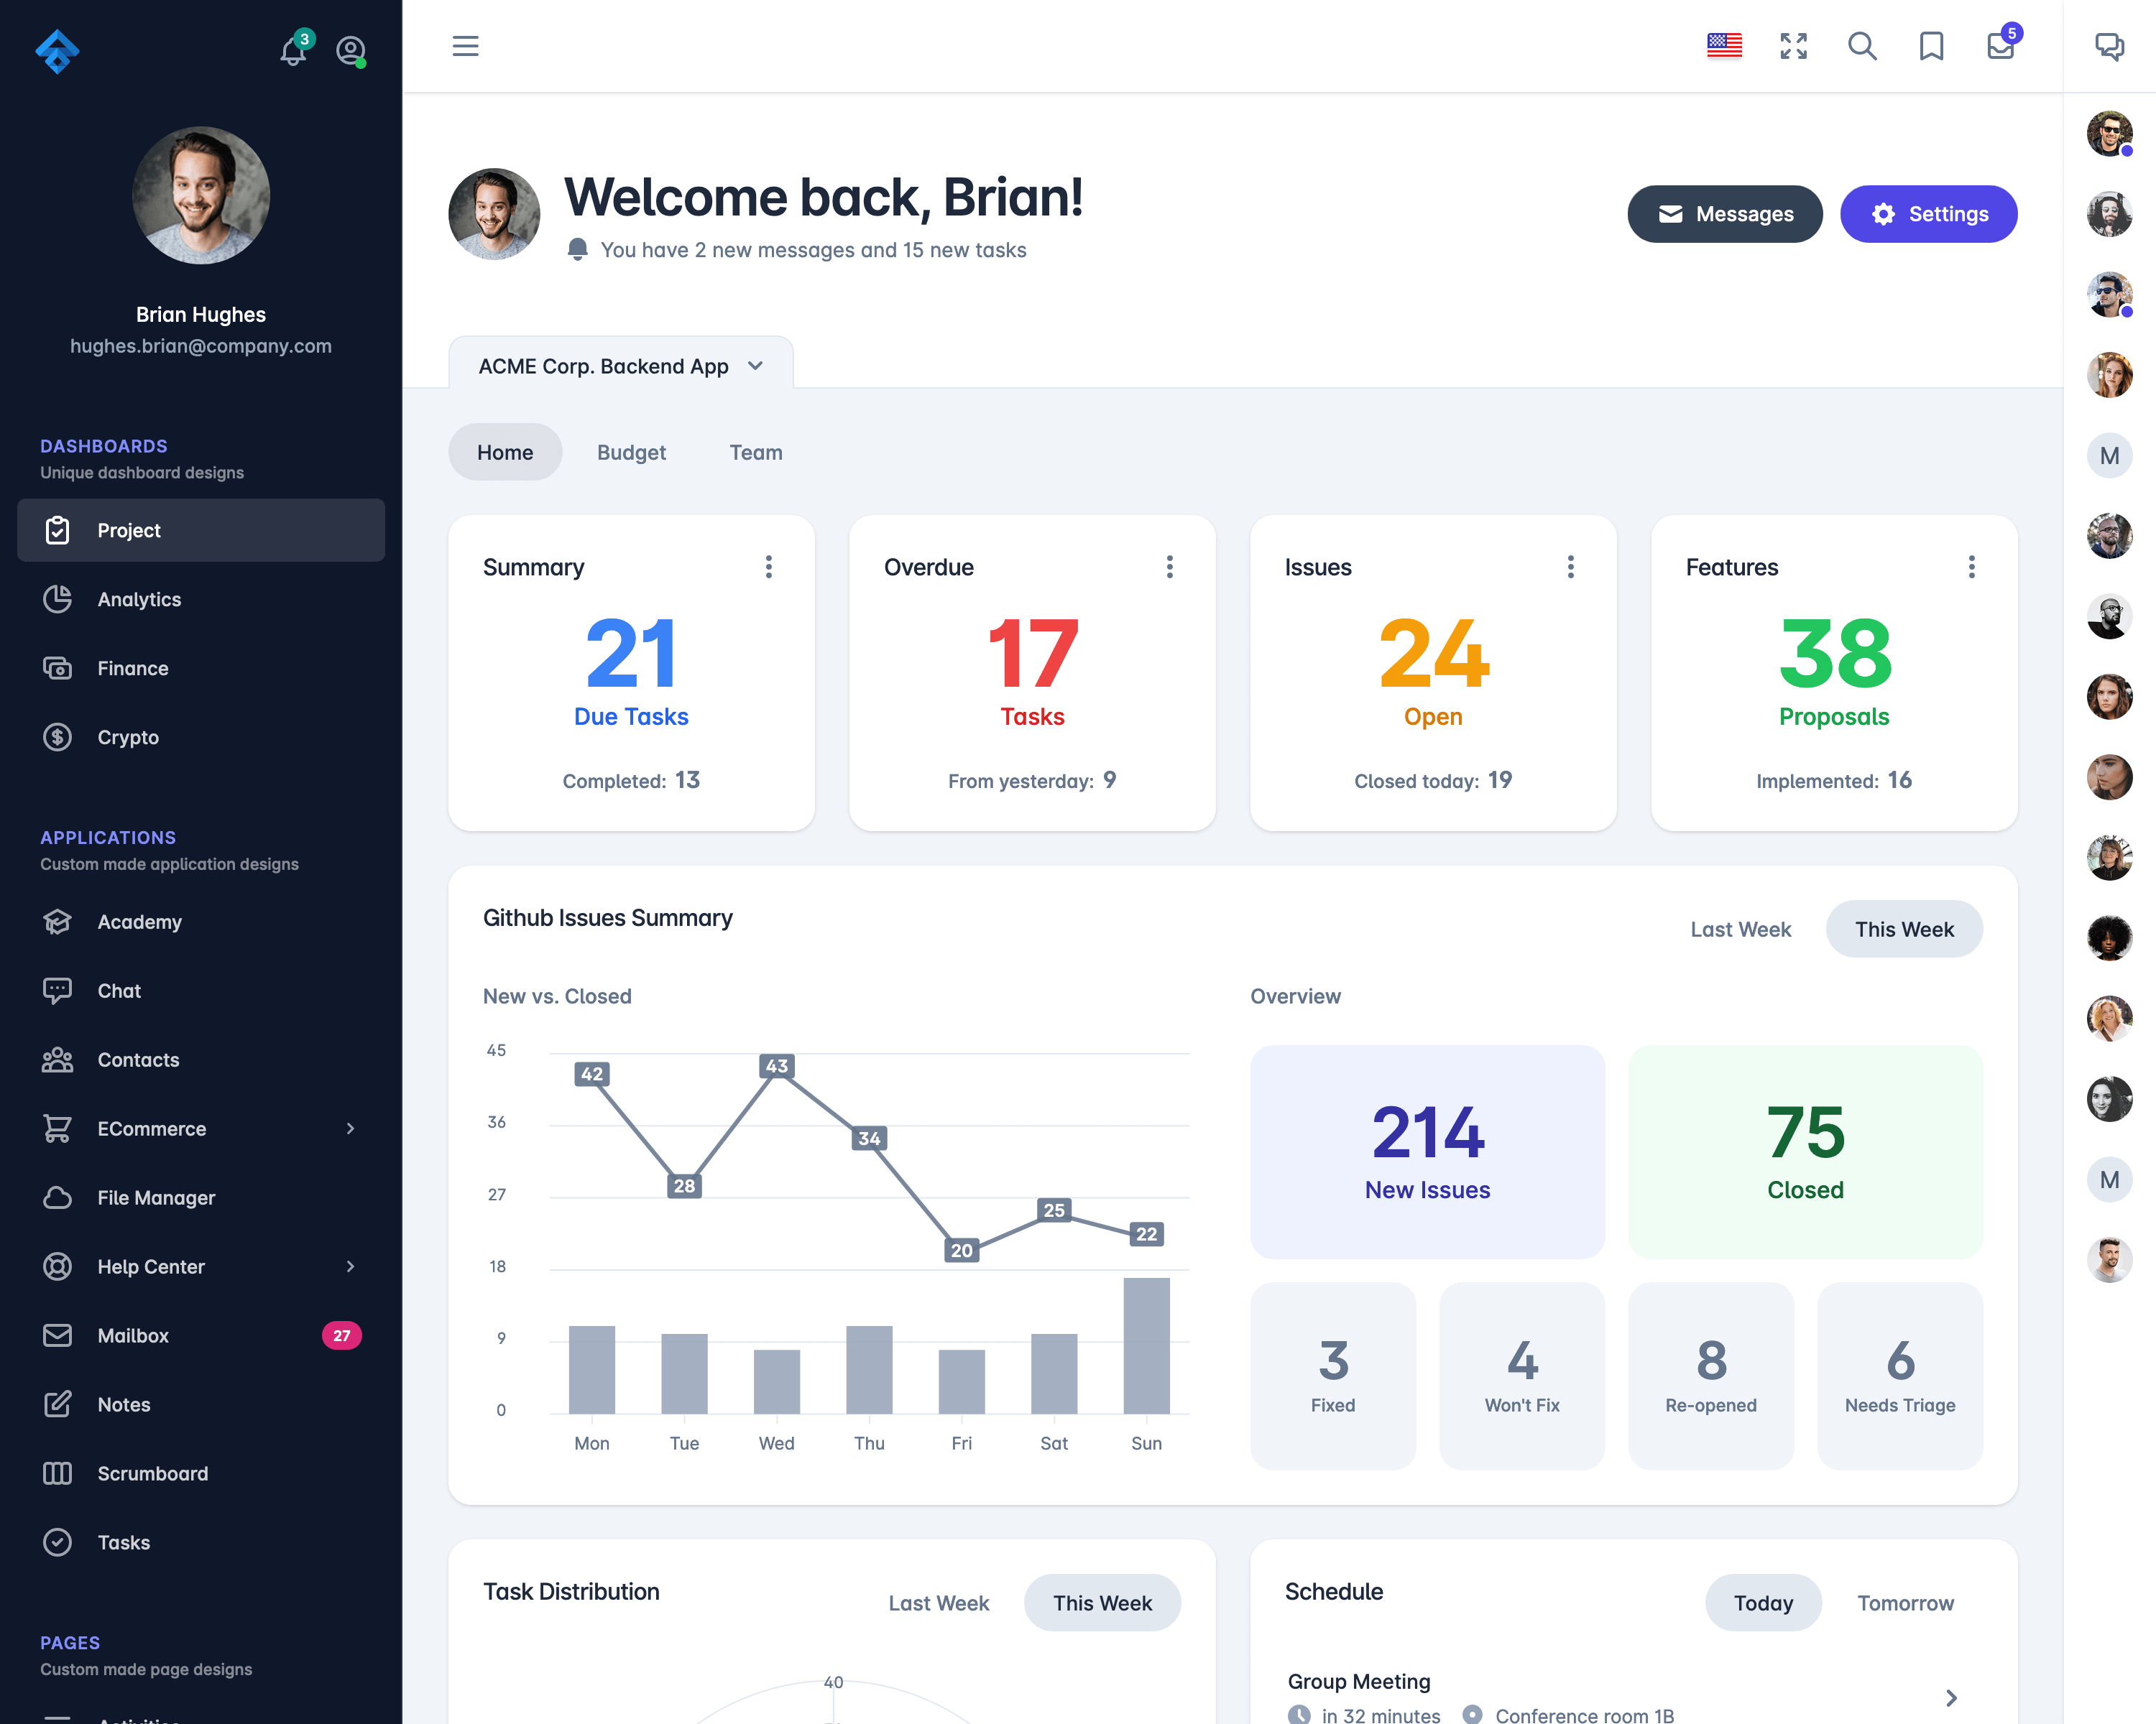Toggle Schedule view to Tomorrow
The image size is (2156, 1724).
click(1904, 1603)
